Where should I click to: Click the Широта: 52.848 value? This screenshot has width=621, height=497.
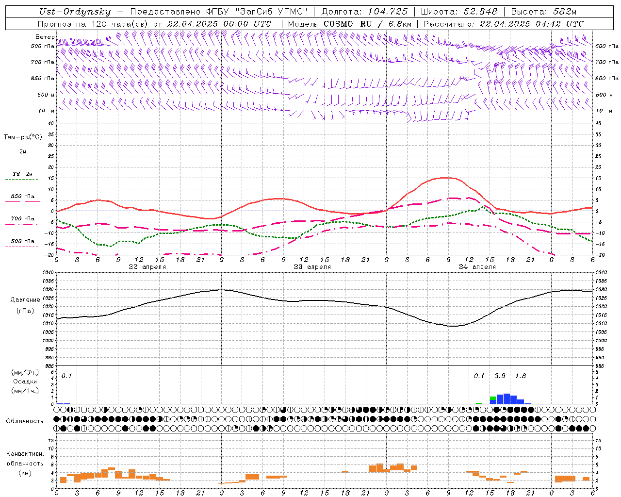click(459, 12)
